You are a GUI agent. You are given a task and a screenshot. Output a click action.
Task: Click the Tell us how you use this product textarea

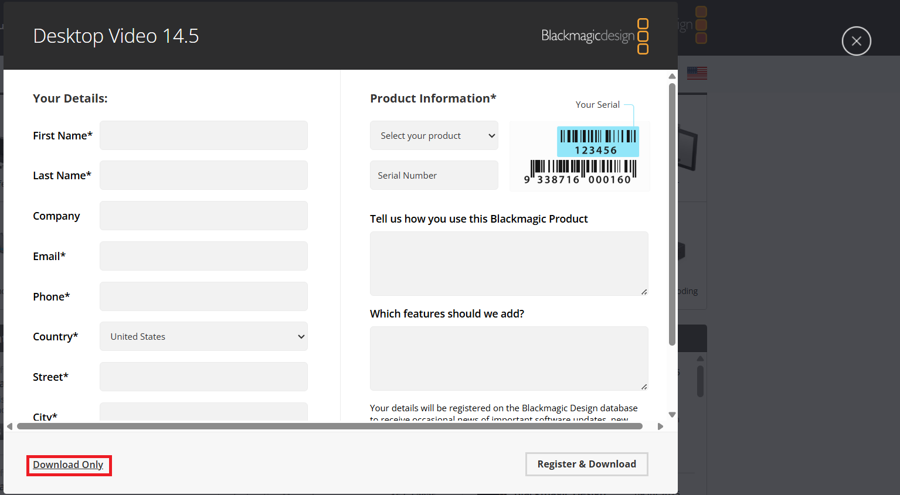[x=508, y=264]
